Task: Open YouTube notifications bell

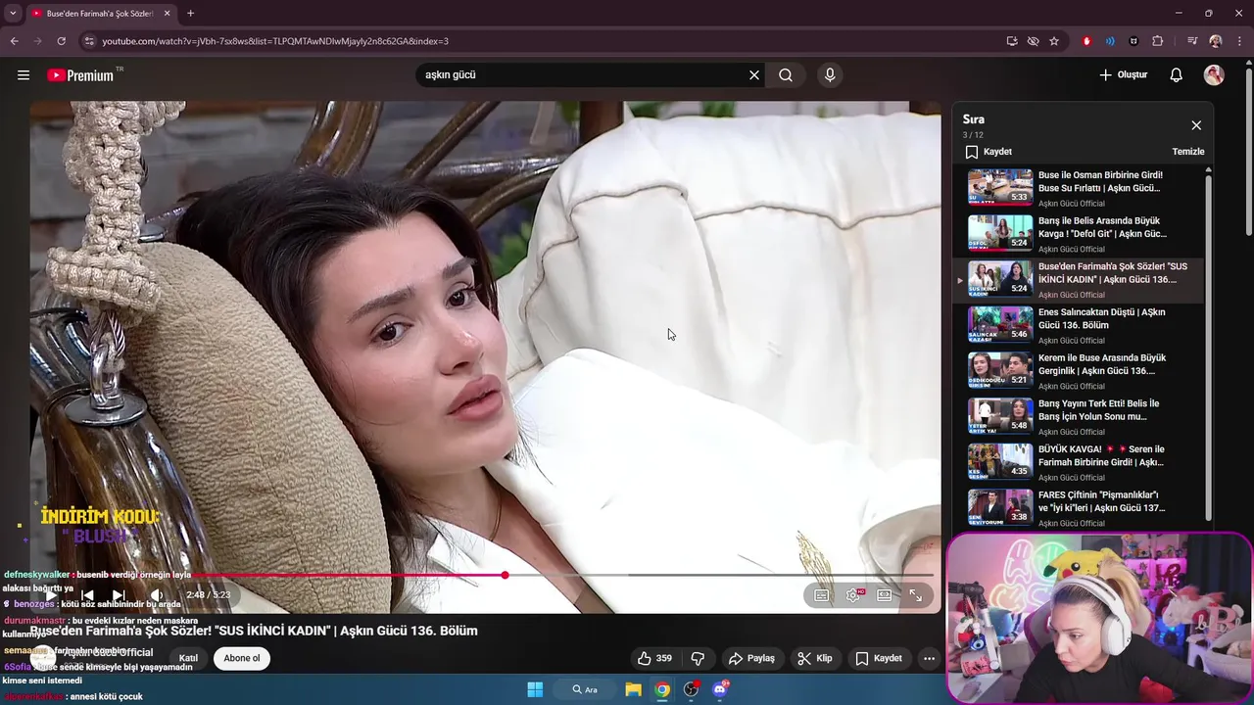Action: pyautogui.click(x=1176, y=74)
